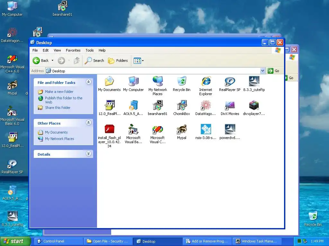This screenshot has width=329, height=246.
Task: Select RealPlayer SP shortcut on desktop wallpaper
Action: (13, 167)
